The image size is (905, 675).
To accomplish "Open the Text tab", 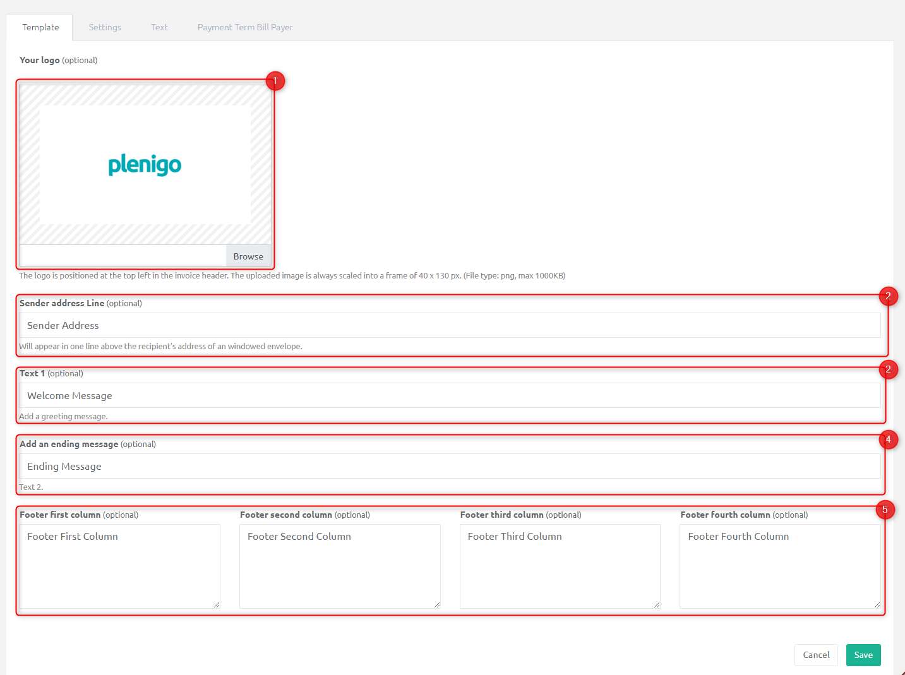I will pyautogui.click(x=159, y=27).
